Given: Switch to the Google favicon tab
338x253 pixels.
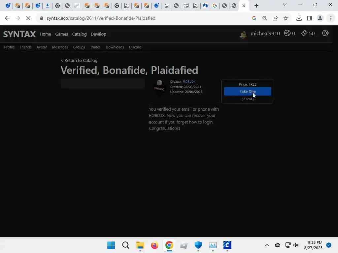Looking at the screenshot, I should [x=215, y=6].
